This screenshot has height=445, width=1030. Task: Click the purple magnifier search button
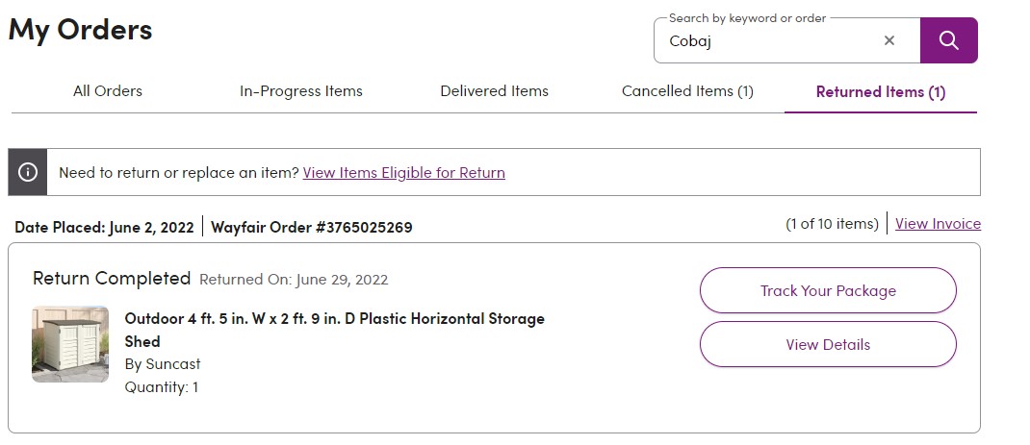point(948,40)
